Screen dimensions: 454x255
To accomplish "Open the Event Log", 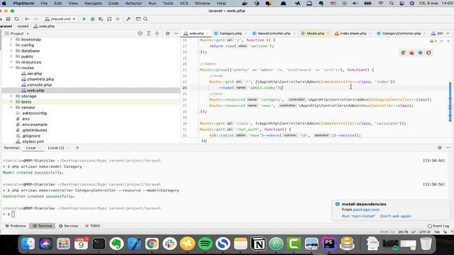I will click(x=438, y=226).
